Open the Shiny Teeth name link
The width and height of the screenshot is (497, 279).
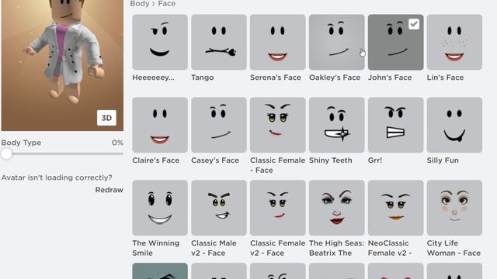(331, 160)
